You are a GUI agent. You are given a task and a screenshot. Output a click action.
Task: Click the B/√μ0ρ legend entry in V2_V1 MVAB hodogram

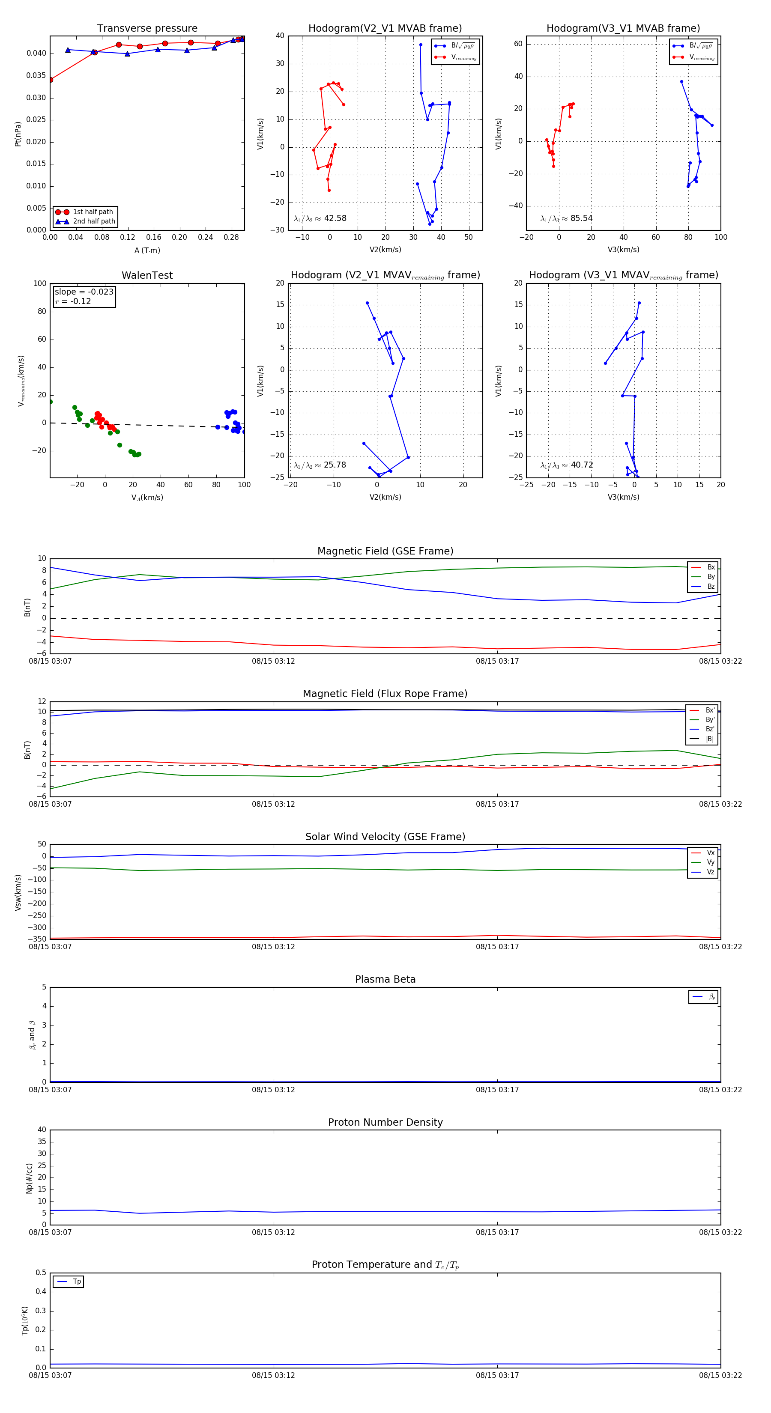point(455,46)
